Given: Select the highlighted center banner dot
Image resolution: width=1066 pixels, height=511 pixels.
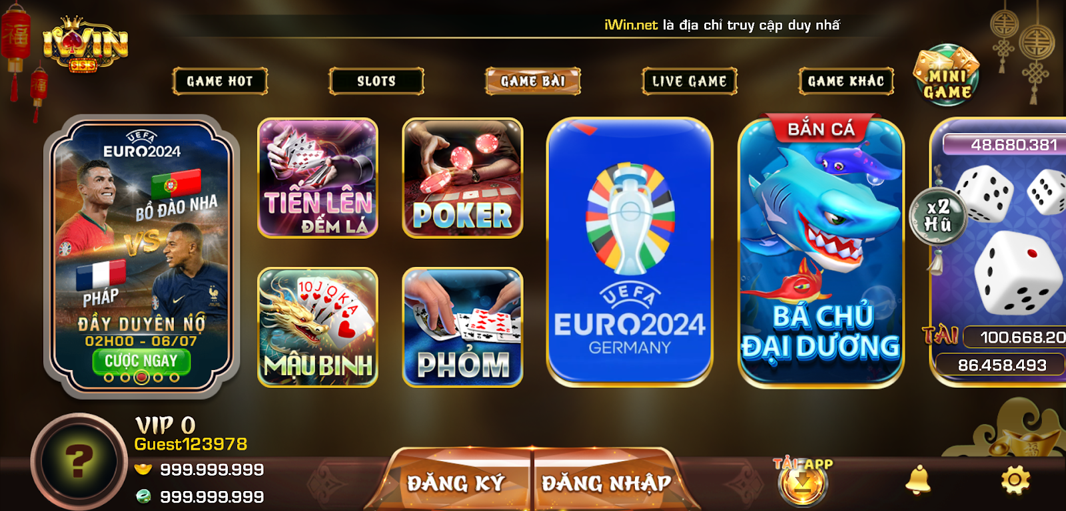Looking at the screenshot, I should [x=141, y=377].
